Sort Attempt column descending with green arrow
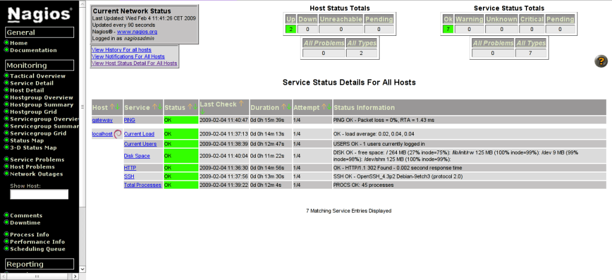Image resolution: width=612 pixels, height=280 pixels. pos(329,107)
